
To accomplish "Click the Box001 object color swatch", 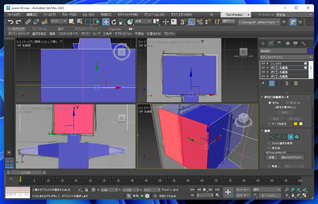I will (x=310, y=51).
